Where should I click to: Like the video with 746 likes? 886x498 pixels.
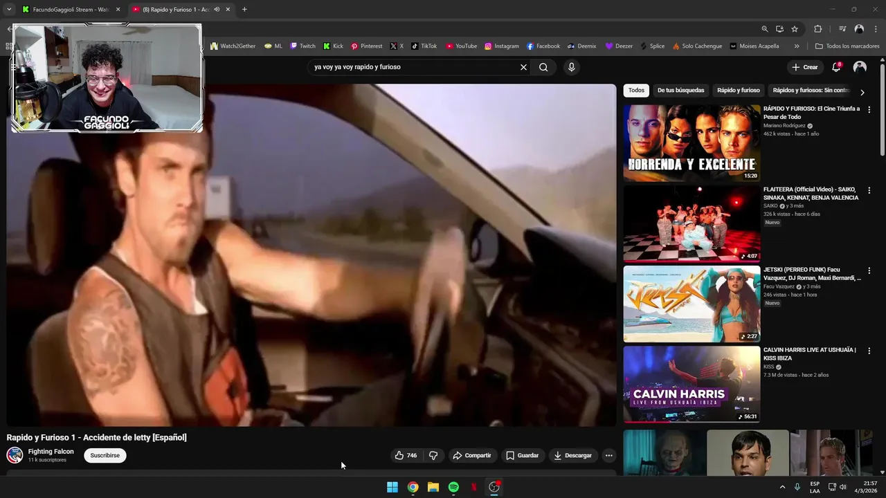406,455
